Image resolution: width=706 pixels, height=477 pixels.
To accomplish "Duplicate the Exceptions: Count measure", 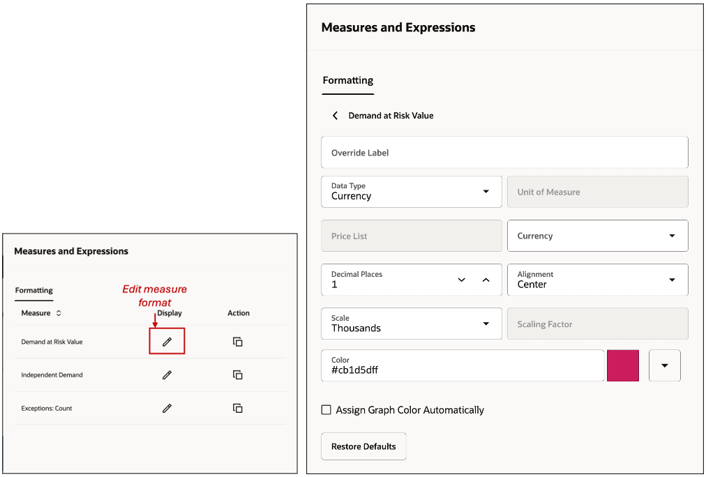I will pos(238,408).
